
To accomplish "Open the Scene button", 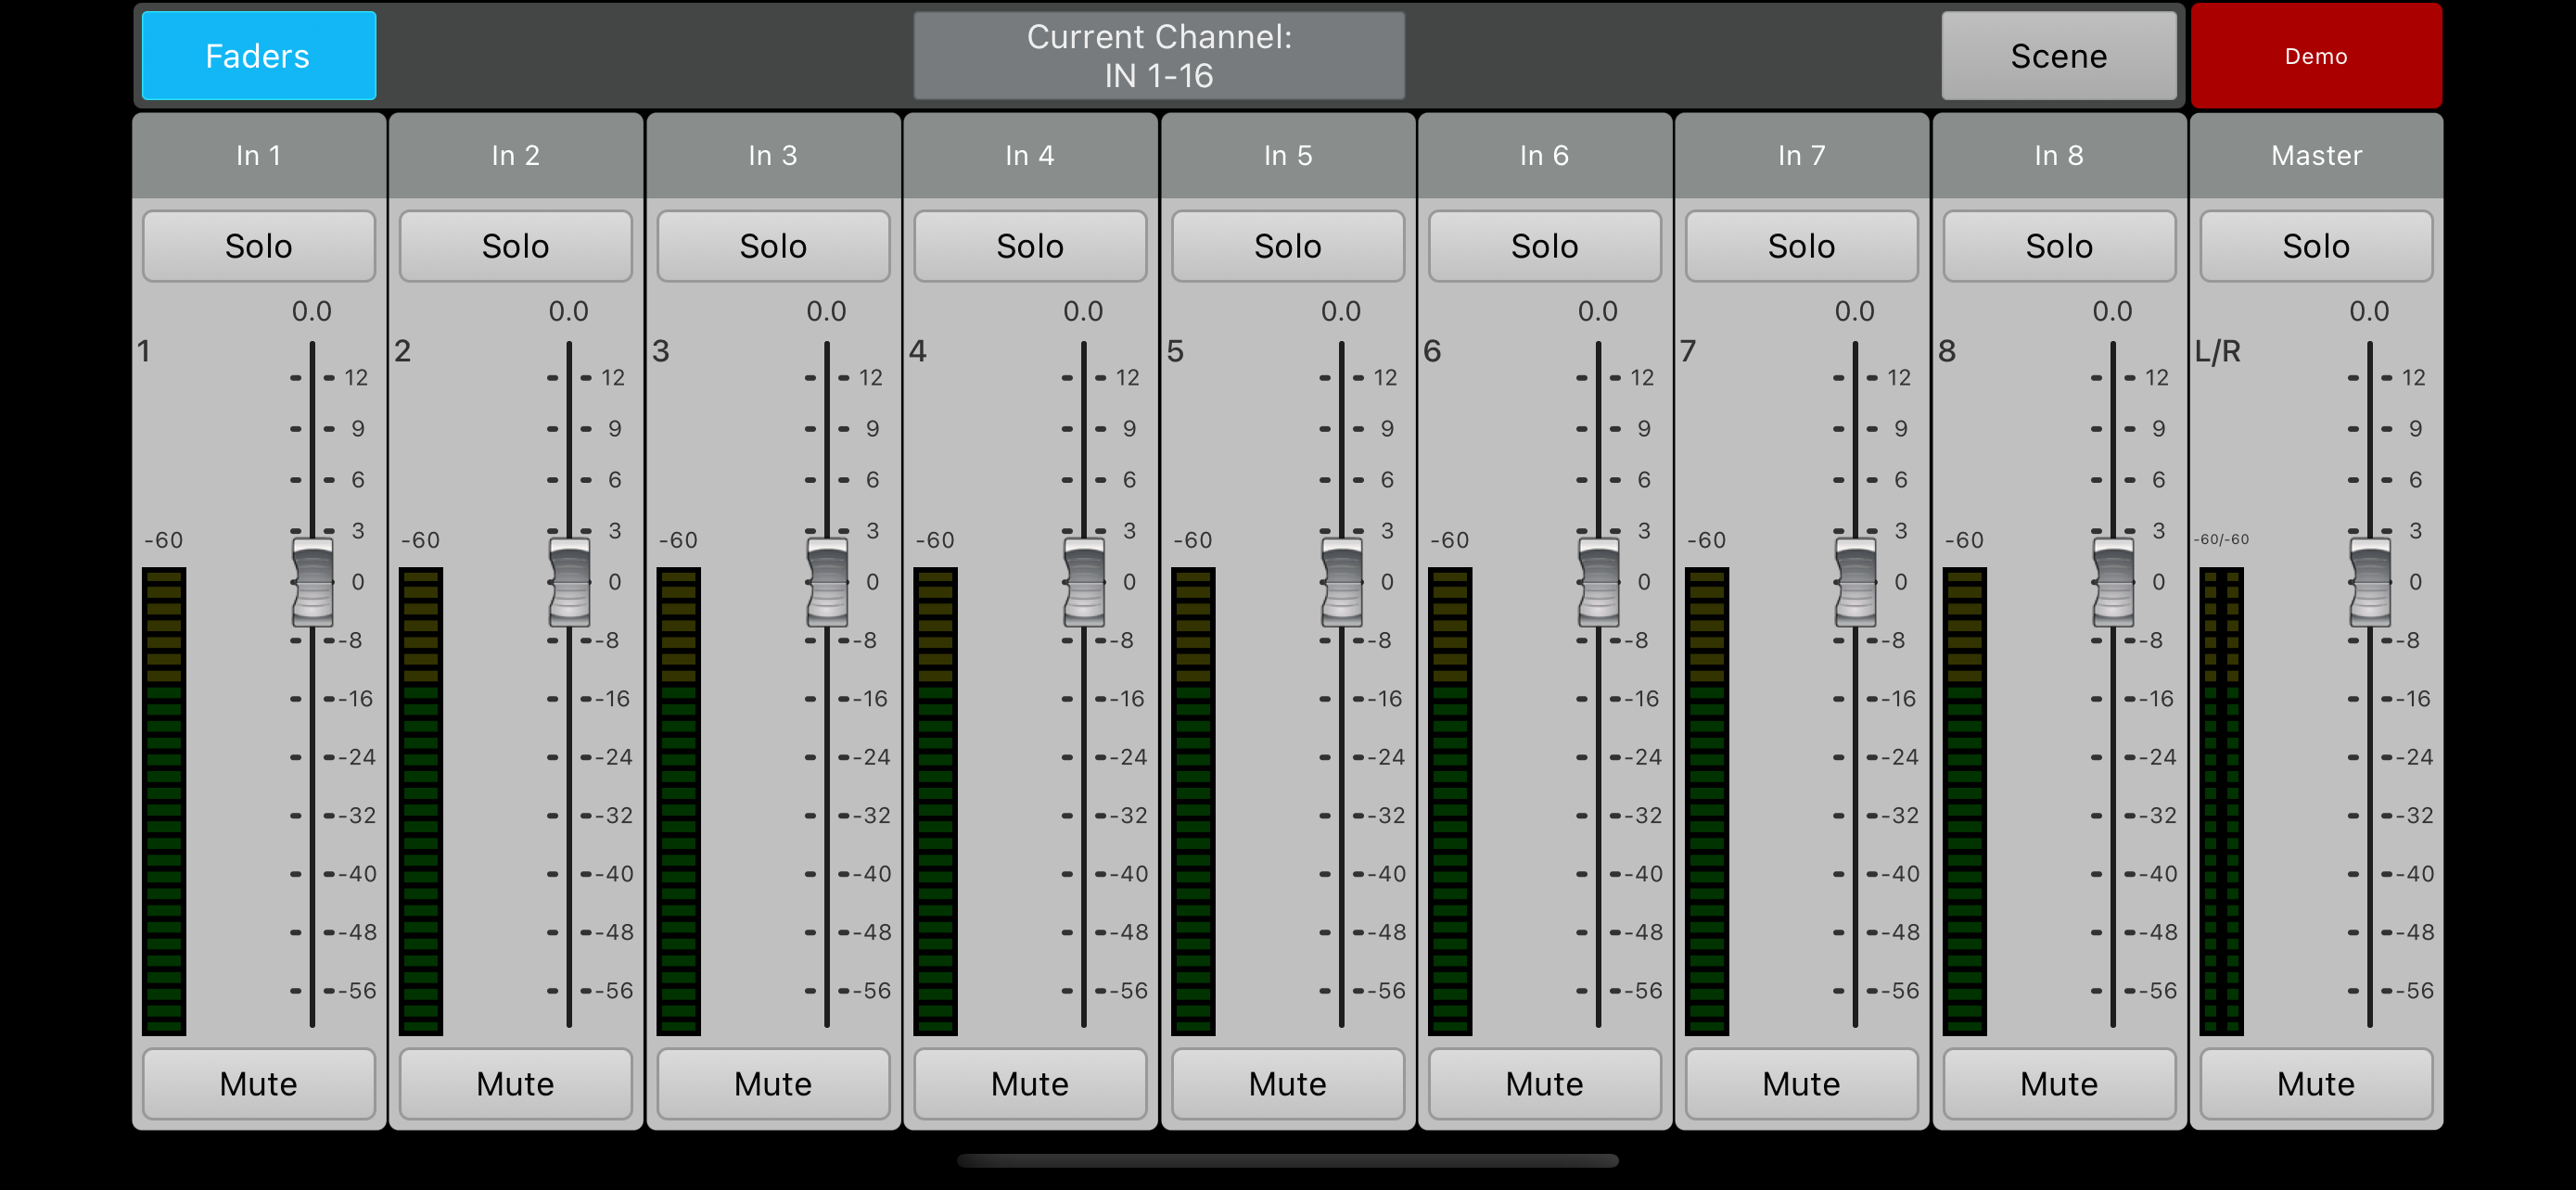I will tap(2058, 56).
